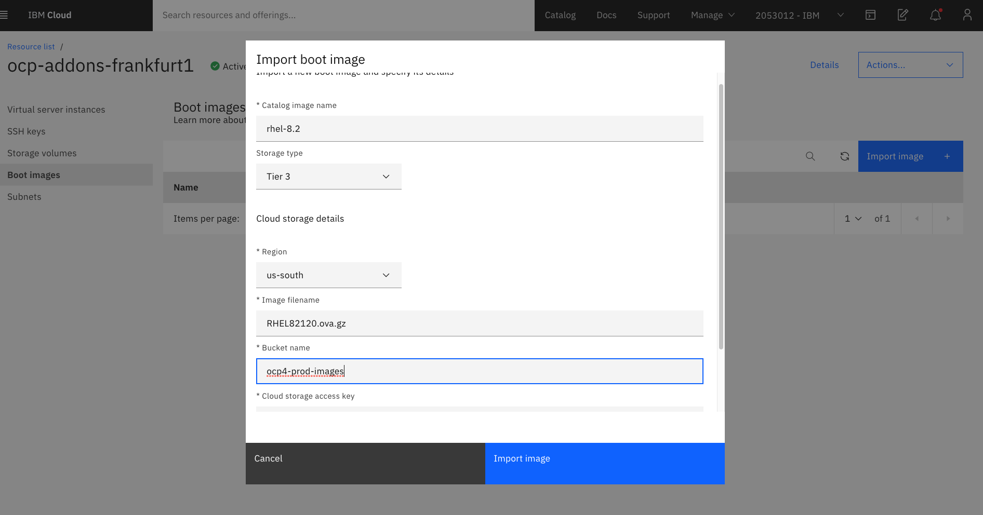Click the Active status indicator
This screenshot has width=983, height=515.
tap(228, 66)
